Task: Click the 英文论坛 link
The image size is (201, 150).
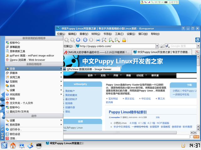Action: (129, 99)
